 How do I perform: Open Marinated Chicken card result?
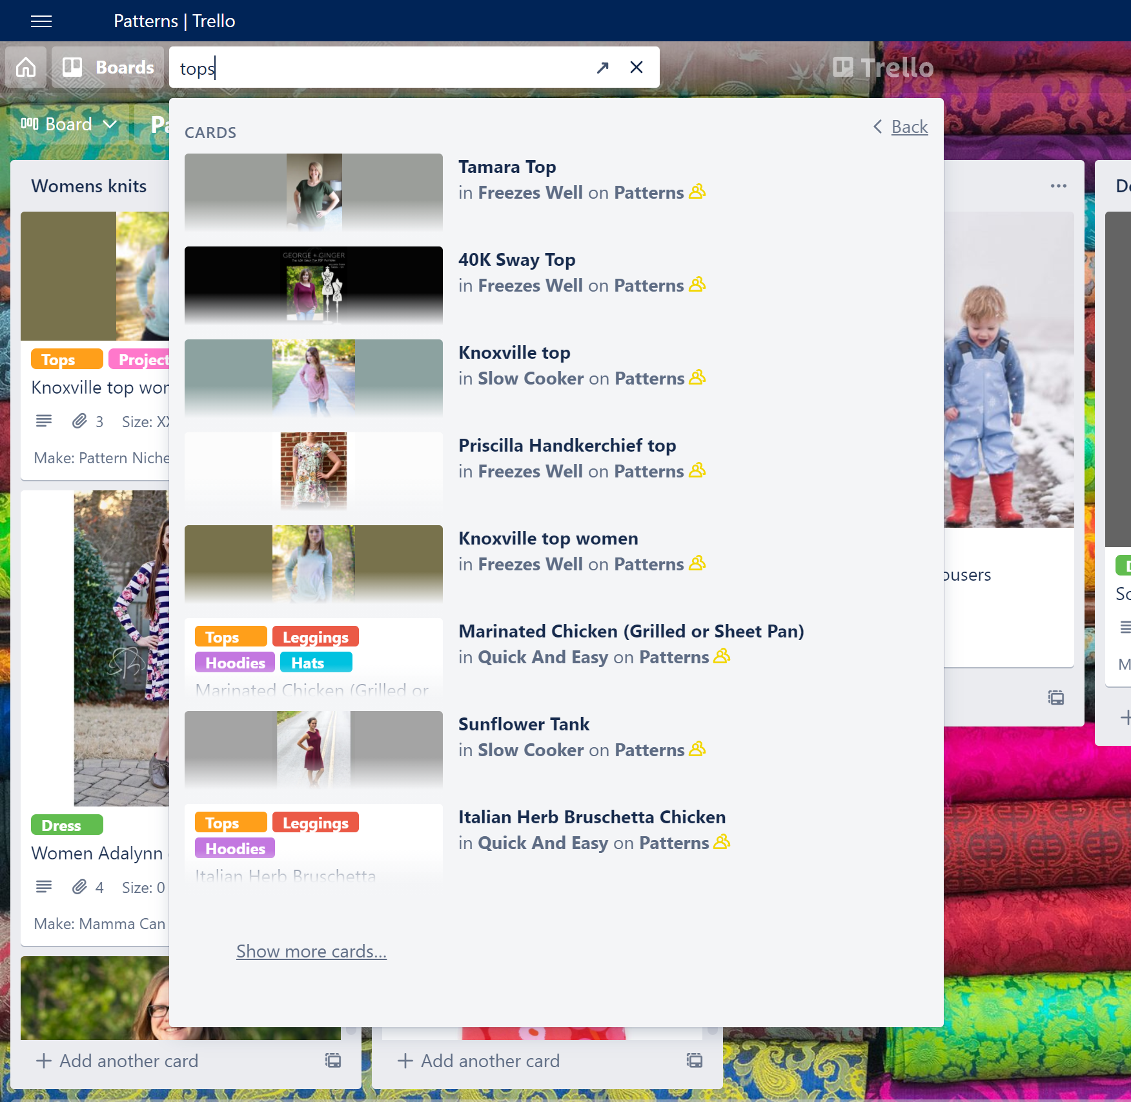[631, 631]
